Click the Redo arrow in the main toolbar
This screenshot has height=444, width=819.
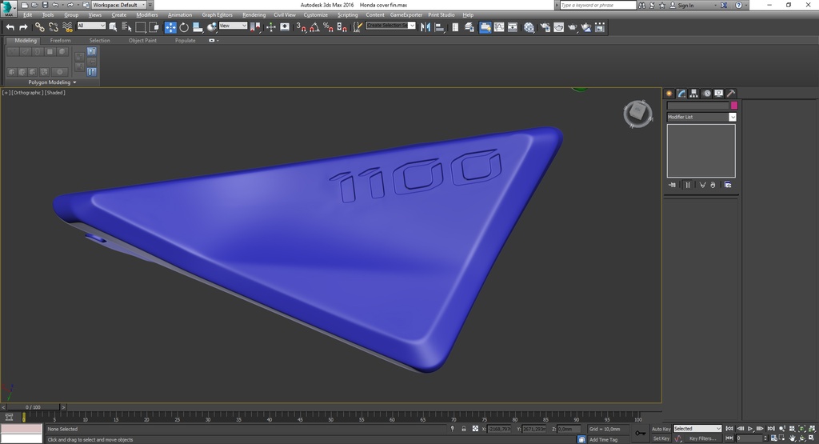[23, 27]
